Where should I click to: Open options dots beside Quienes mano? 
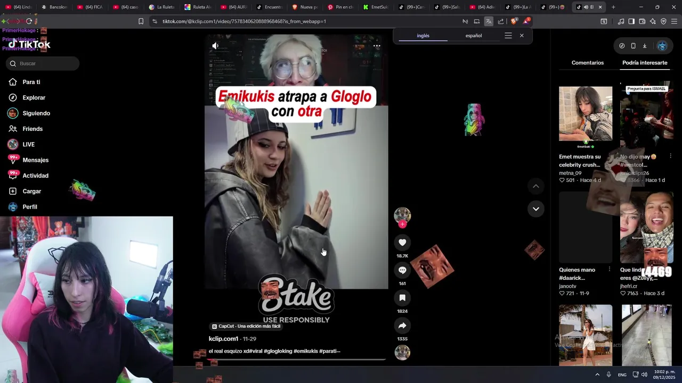(610, 270)
